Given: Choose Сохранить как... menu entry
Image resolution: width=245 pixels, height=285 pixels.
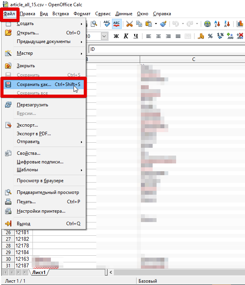Looking at the screenshot, I should tap(44, 84).
